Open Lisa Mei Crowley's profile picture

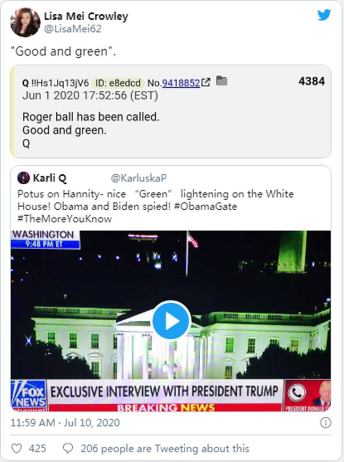click(x=25, y=22)
